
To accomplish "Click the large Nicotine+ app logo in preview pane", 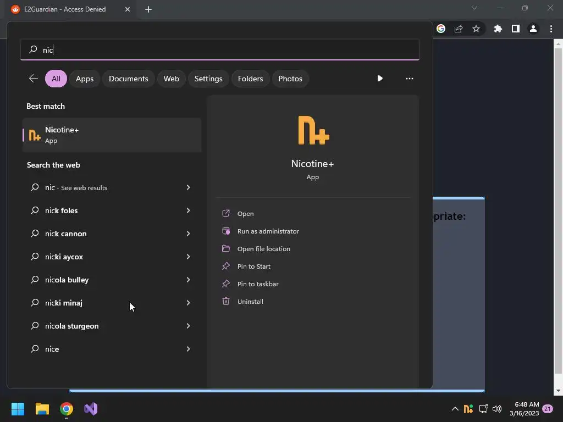I will point(313,130).
